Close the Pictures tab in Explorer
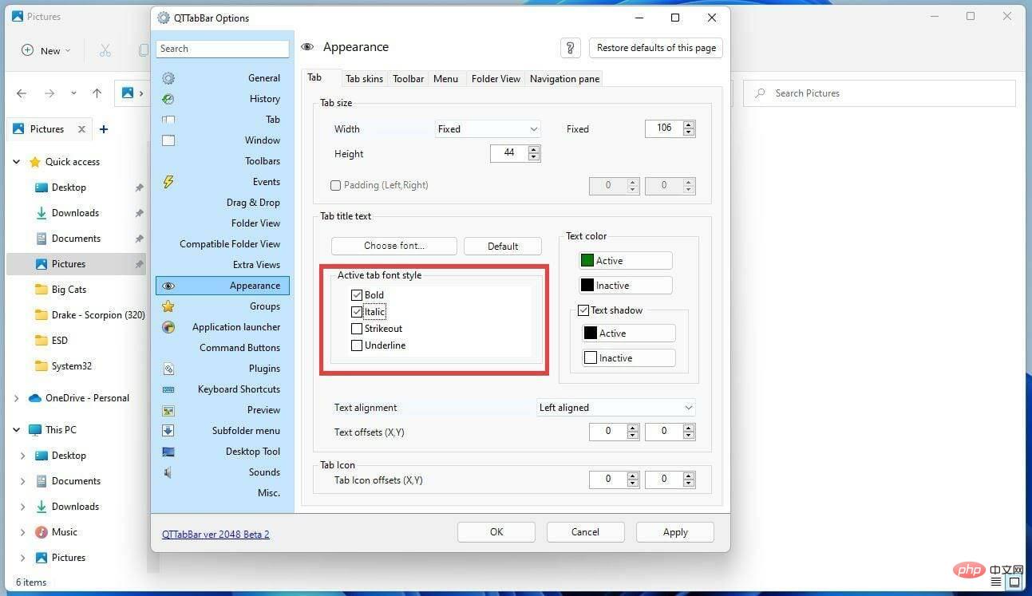The image size is (1032, 596). [x=81, y=129]
